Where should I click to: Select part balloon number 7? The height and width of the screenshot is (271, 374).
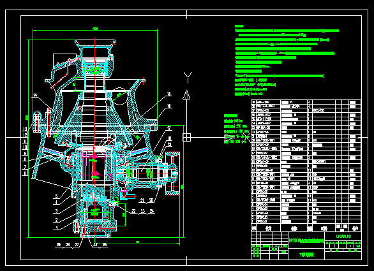tap(25, 166)
